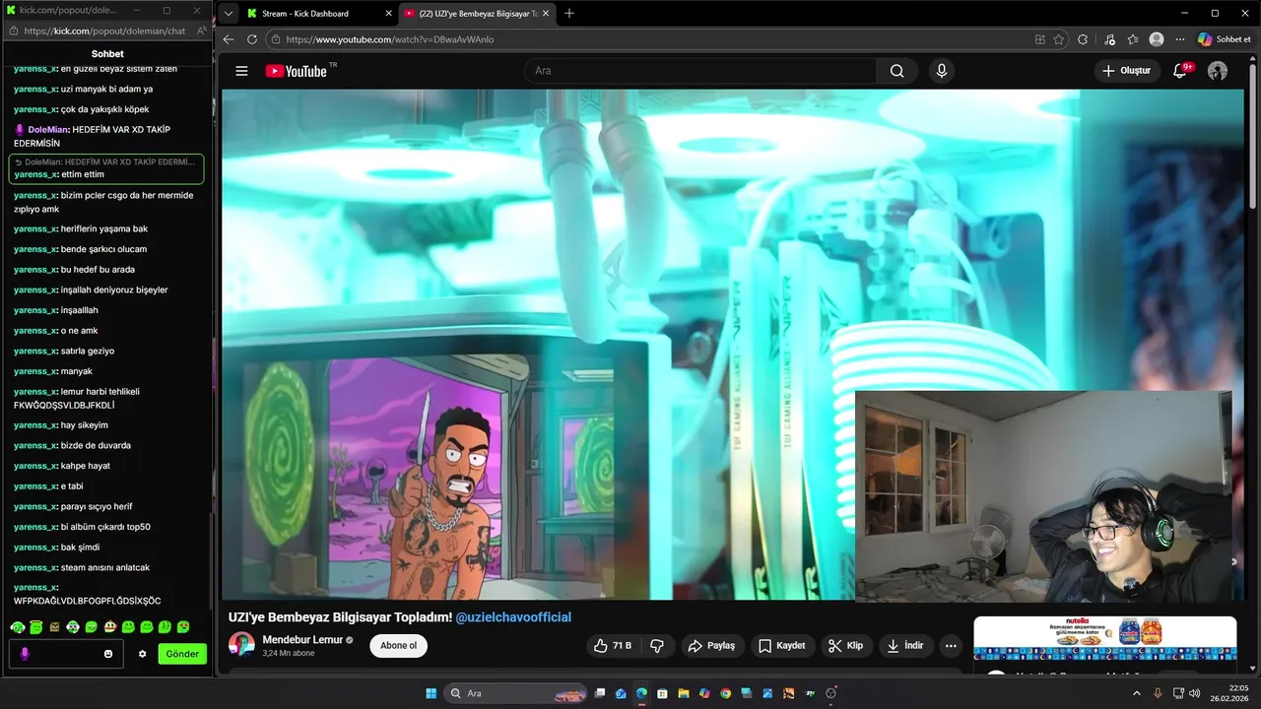Viewport: 1261px width, 709px height.
Task: Close the Kick Dashboard tab
Action: [388, 14]
